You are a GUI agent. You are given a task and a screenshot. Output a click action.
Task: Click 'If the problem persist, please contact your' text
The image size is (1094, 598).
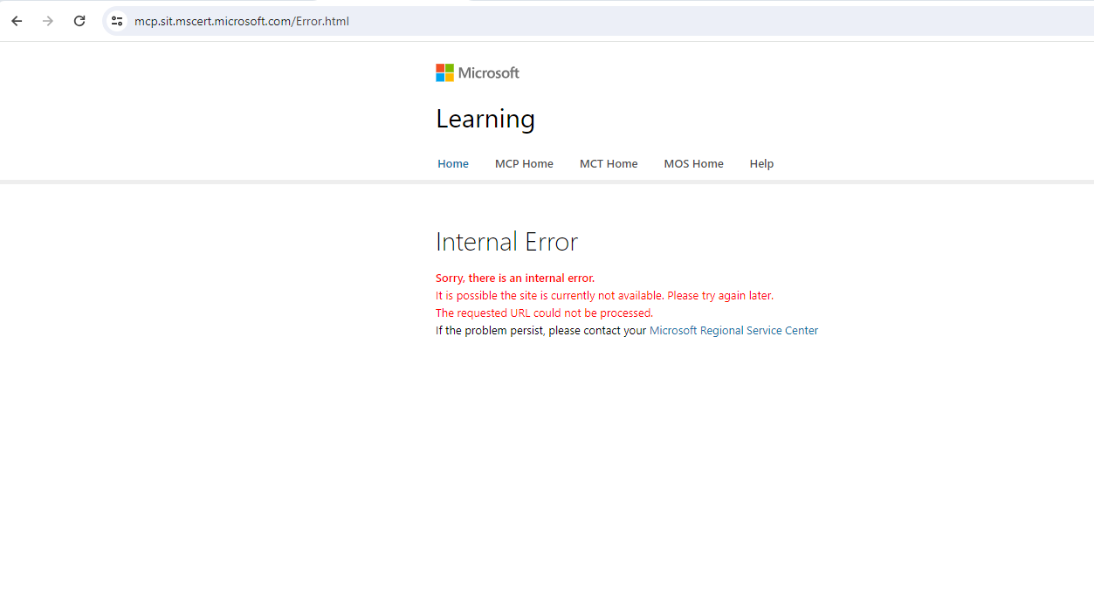[x=540, y=331]
